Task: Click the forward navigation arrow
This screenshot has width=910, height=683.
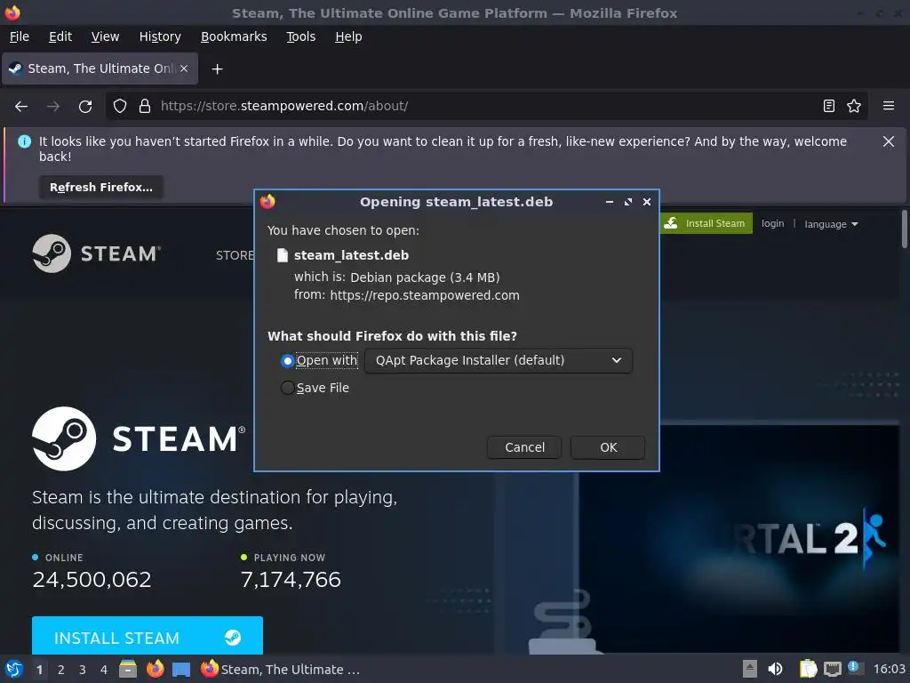Action: click(x=53, y=107)
